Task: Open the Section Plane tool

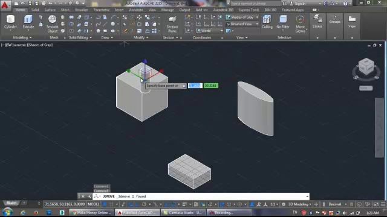Action: point(172,24)
